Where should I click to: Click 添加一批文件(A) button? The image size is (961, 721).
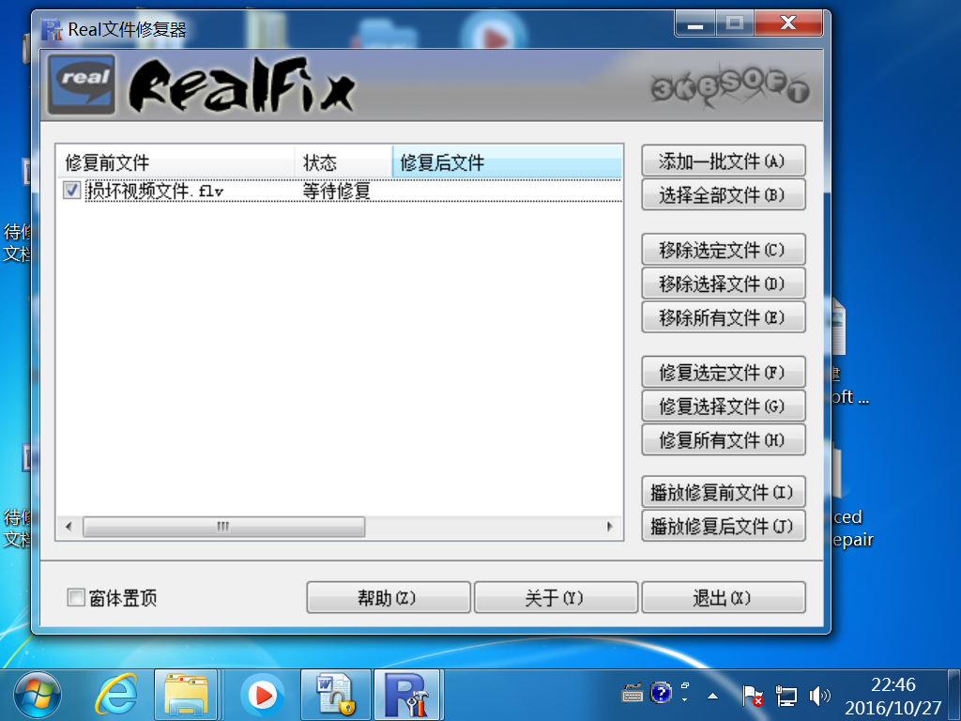(724, 161)
